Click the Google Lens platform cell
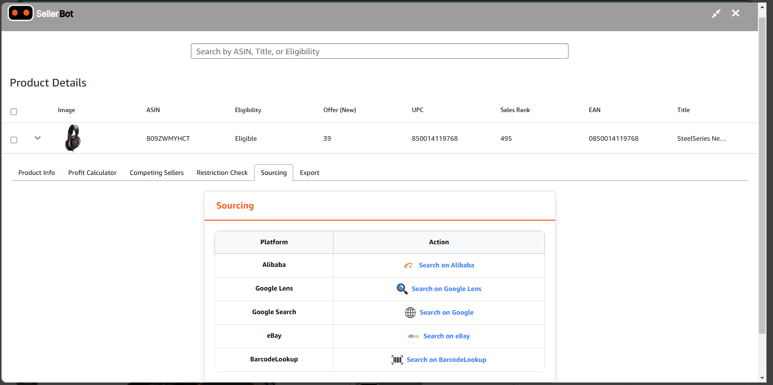This screenshot has width=773, height=385. (x=274, y=288)
